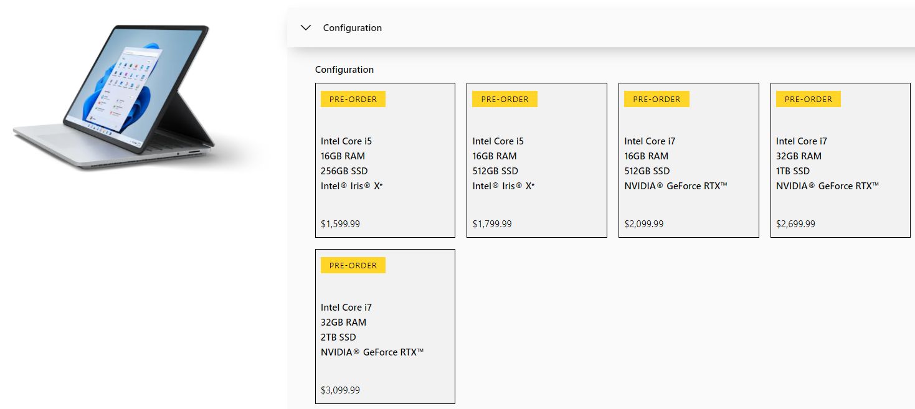Pick the $3,099.99 Core i7 2TB configuration
Image resolution: width=915 pixels, height=409 pixels.
pyautogui.click(x=385, y=326)
